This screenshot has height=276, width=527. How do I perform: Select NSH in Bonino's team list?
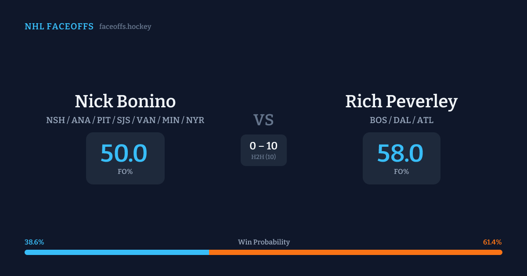click(56, 120)
